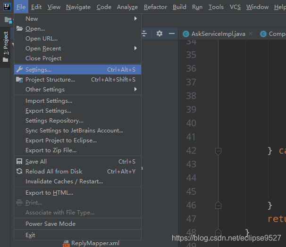The height and width of the screenshot is (247, 286).
Task: Open the Refactor menu
Action: click(x=155, y=7)
